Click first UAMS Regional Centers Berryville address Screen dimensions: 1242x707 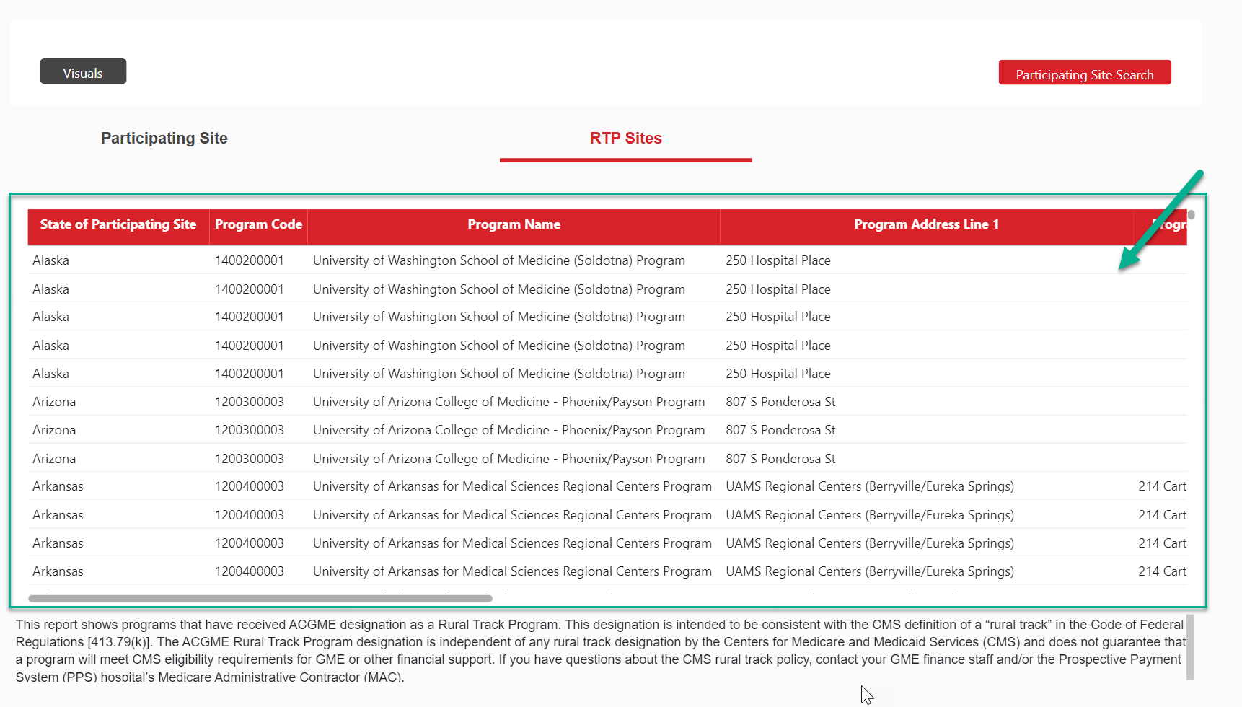(x=870, y=486)
